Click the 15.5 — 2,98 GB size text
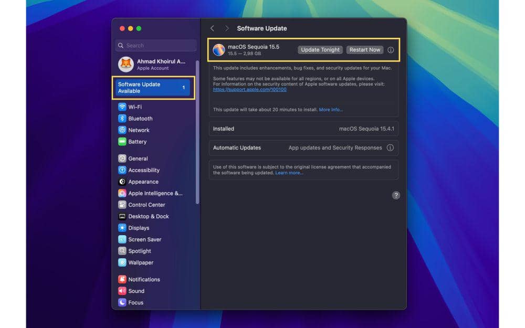 245,54
